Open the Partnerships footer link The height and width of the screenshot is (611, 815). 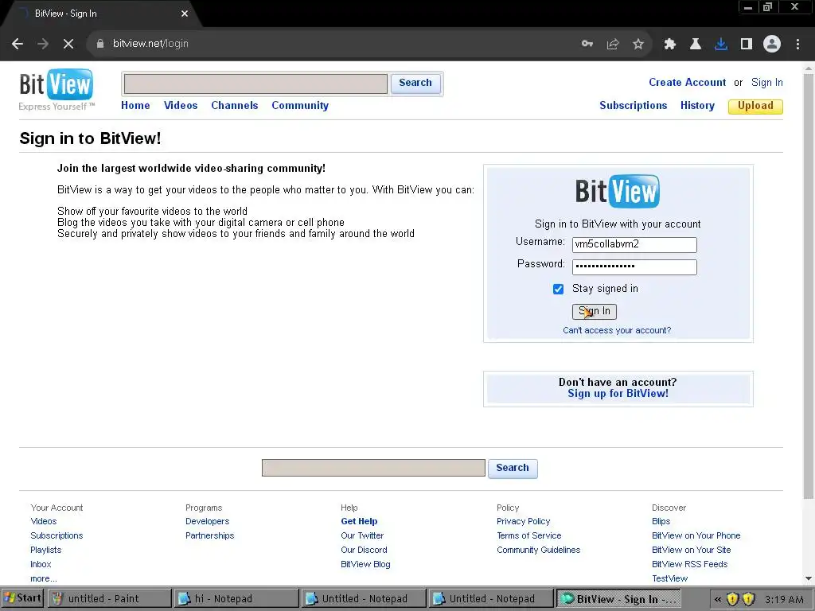pos(210,535)
